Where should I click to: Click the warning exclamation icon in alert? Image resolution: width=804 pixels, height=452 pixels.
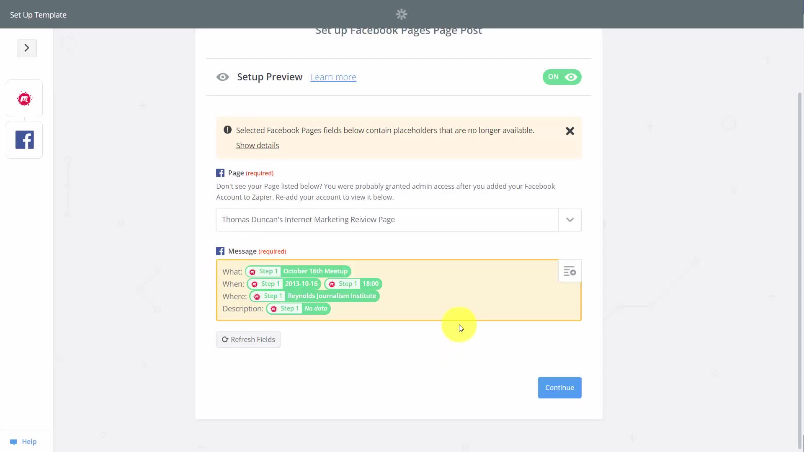(227, 130)
